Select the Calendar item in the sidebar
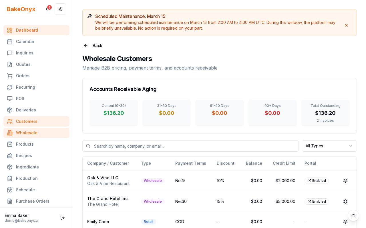The image size is (366, 228). coord(25,42)
